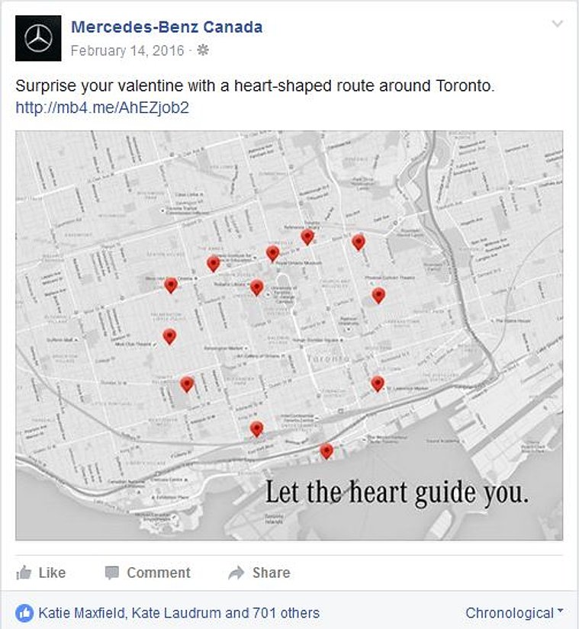Image resolution: width=579 pixels, height=629 pixels.
Task: Click the thumbs-up Like icon
Action: (x=24, y=573)
